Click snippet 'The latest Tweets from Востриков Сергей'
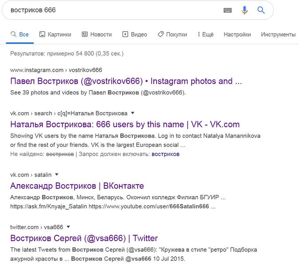 (134, 254)
